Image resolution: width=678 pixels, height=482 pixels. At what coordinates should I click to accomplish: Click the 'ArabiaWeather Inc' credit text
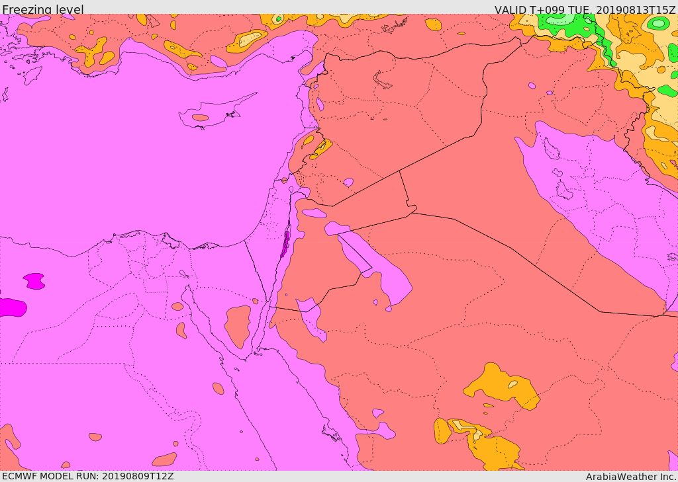coord(631,477)
